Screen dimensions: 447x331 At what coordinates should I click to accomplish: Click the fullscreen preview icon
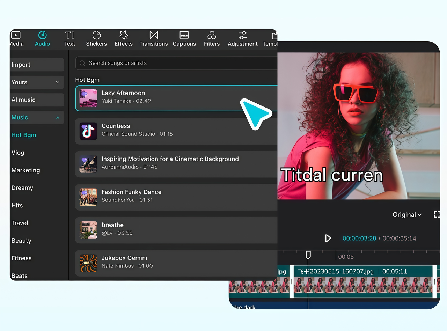437,214
